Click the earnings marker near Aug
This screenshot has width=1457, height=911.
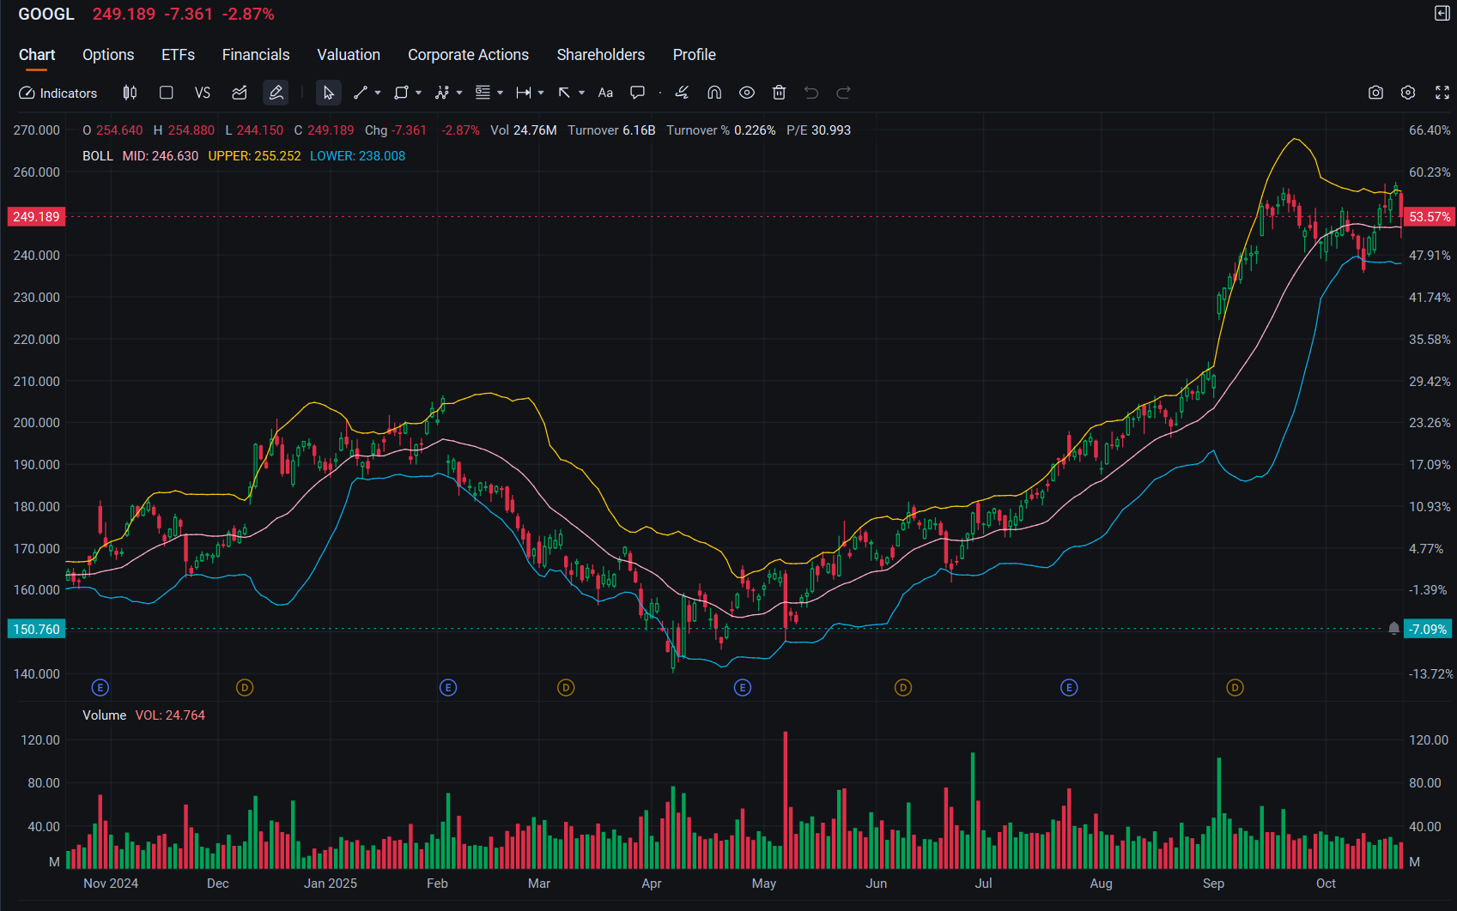(1069, 687)
